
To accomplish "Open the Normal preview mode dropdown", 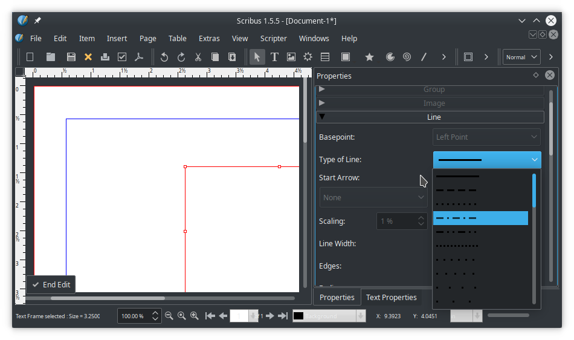I will tap(521, 57).
